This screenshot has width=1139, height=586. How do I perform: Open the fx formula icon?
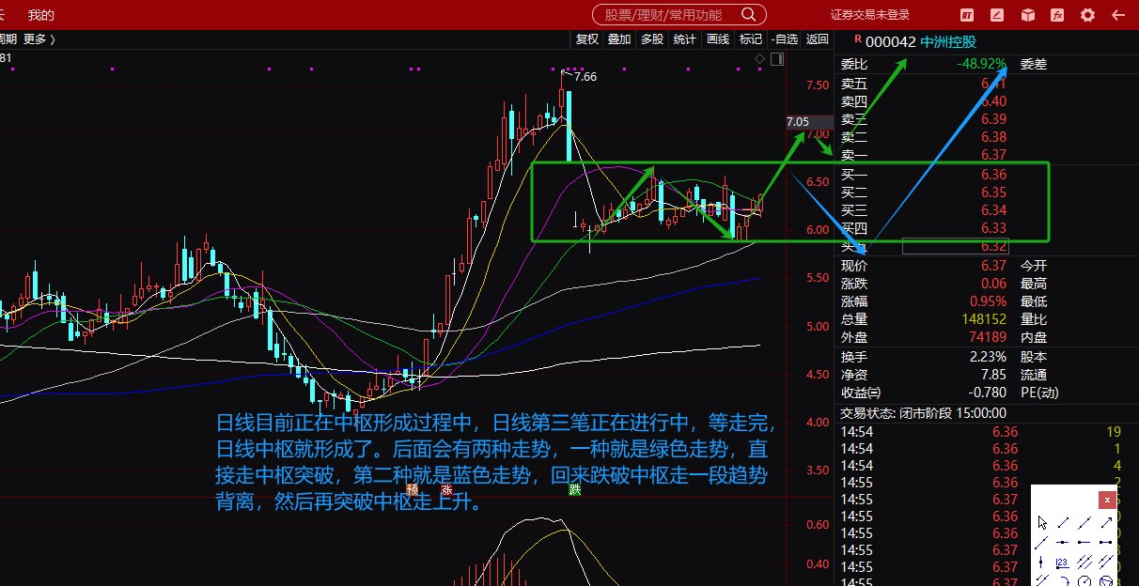point(1057,15)
